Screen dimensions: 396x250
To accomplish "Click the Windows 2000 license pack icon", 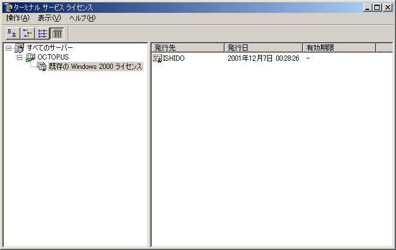I will click(42, 67).
